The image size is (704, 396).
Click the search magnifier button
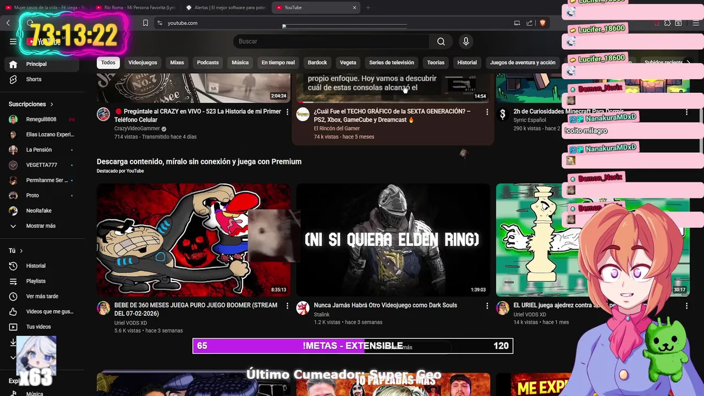(441, 41)
